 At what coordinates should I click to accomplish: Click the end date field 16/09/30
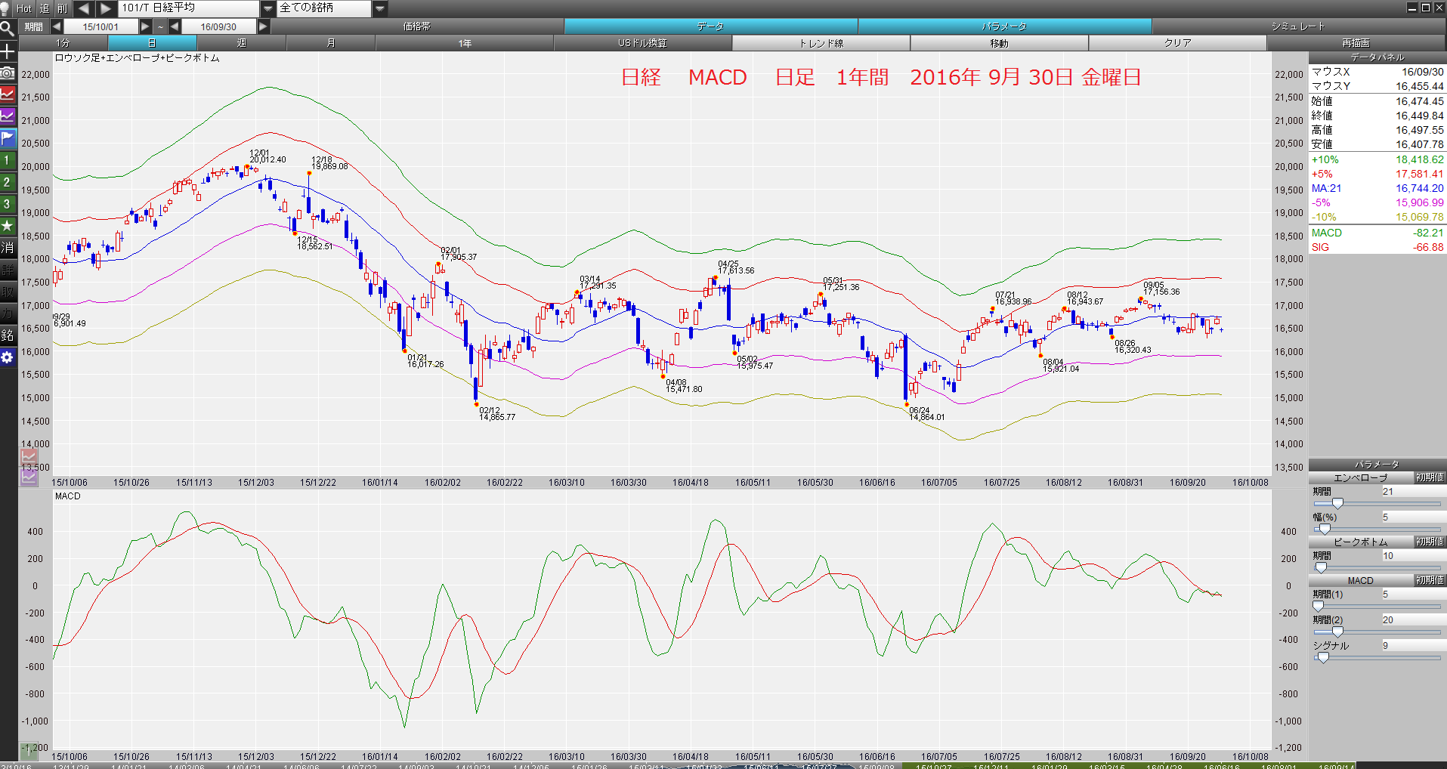[x=218, y=26]
